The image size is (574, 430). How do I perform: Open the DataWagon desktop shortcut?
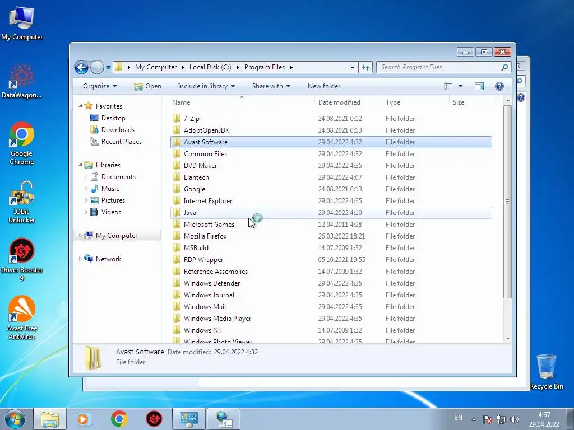[22, 81]
